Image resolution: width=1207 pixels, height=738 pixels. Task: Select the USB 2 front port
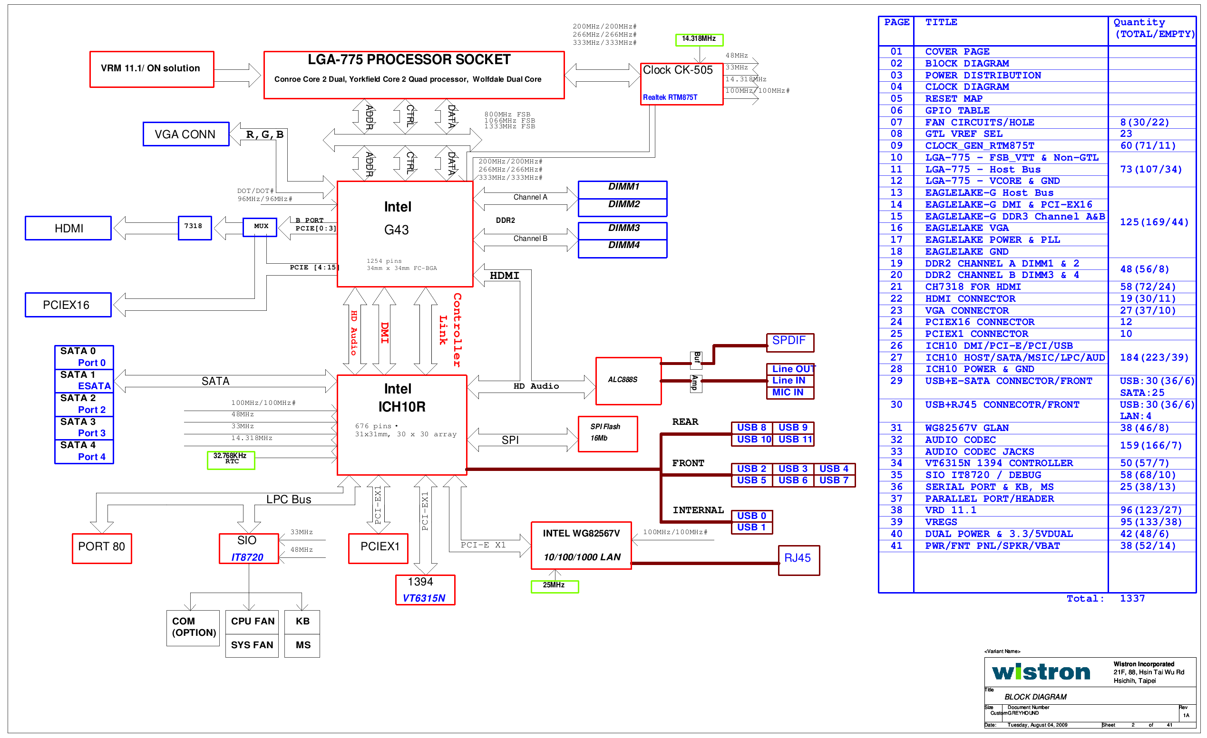pos(752,469)
